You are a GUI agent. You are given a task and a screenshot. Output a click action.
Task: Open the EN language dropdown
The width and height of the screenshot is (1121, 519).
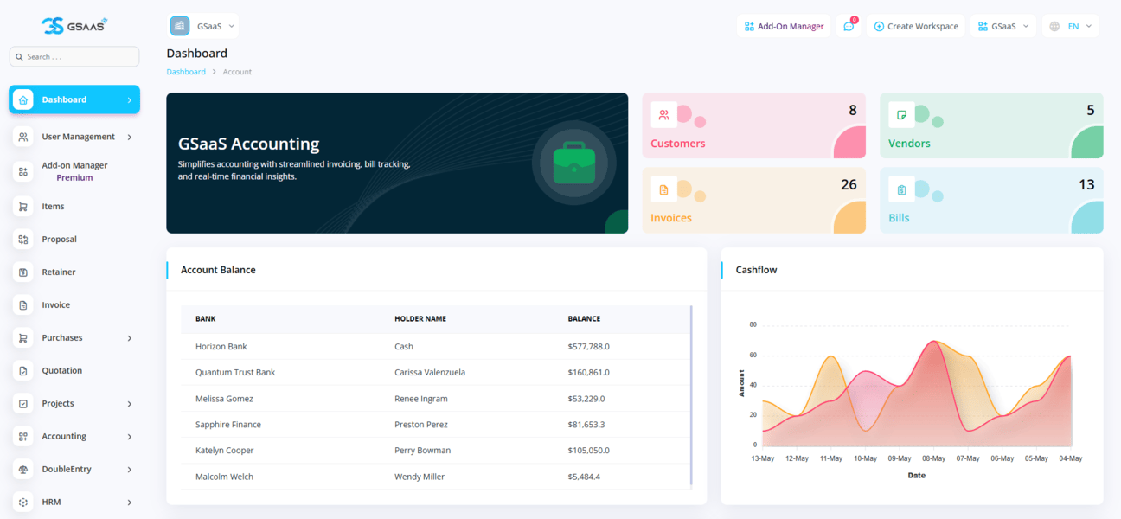click(1071, 26)
